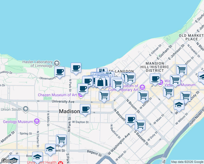Click the OLD MARKET PLACE label
204x164 pixels.
point(191,37)
